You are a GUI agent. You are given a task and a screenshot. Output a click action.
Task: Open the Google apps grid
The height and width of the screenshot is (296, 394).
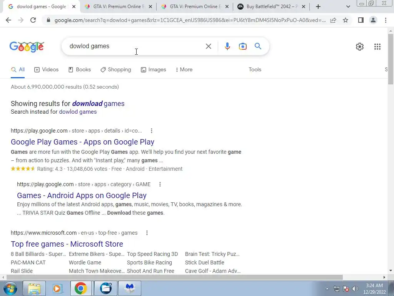377,47
